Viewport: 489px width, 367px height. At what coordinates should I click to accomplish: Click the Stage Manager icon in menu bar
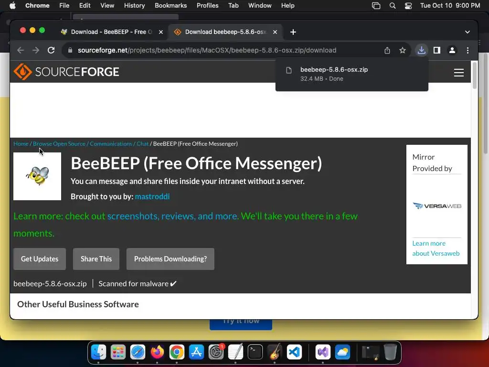pos(376,6)
